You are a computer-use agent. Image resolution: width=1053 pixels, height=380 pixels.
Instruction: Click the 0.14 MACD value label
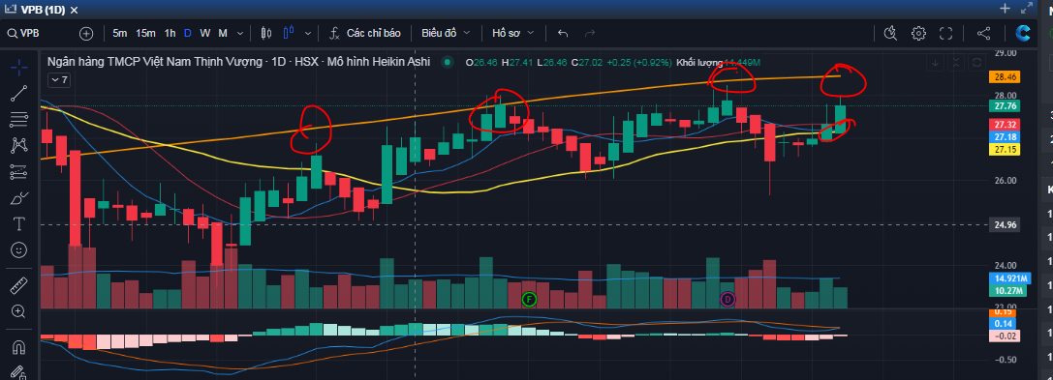coord(1006,324)
